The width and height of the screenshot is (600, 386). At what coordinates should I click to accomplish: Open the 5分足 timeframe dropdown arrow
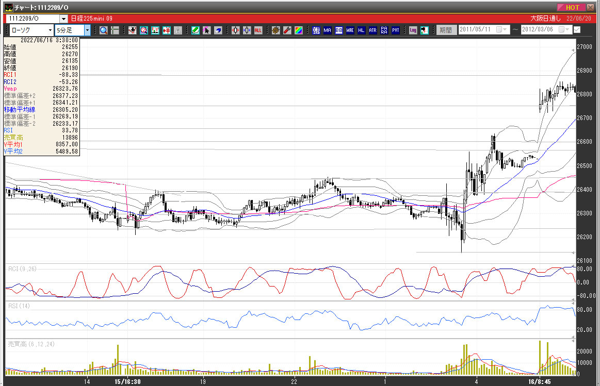[87, 30]
